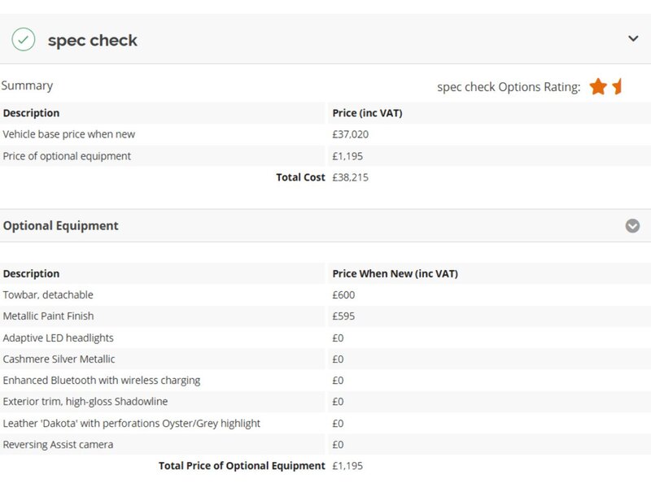
Task: Click the full orange rating star
Action: coord(598,87)
